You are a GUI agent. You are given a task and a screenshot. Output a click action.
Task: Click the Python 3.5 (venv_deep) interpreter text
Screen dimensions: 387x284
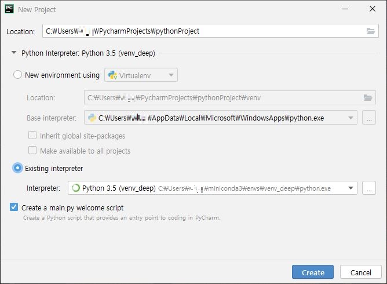[119, 188]
